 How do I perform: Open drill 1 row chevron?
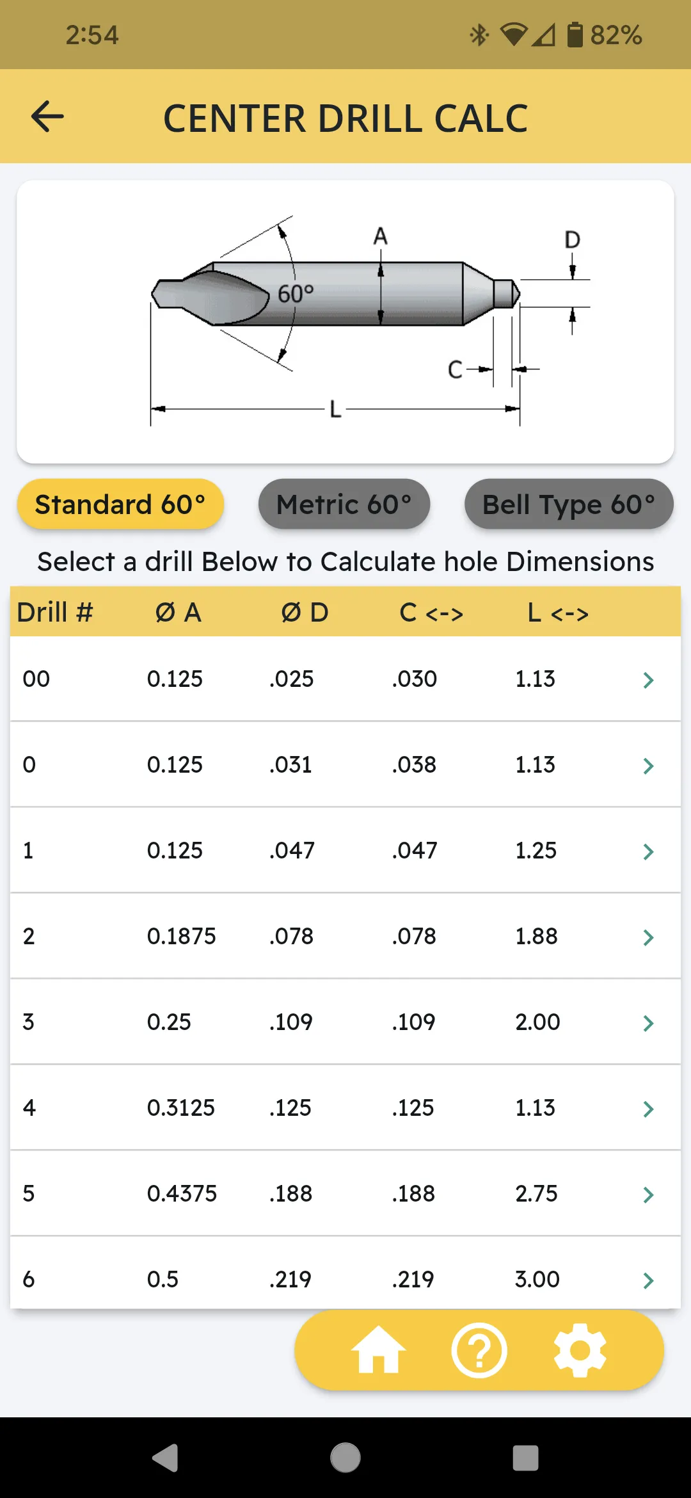(x=648, y=851)
